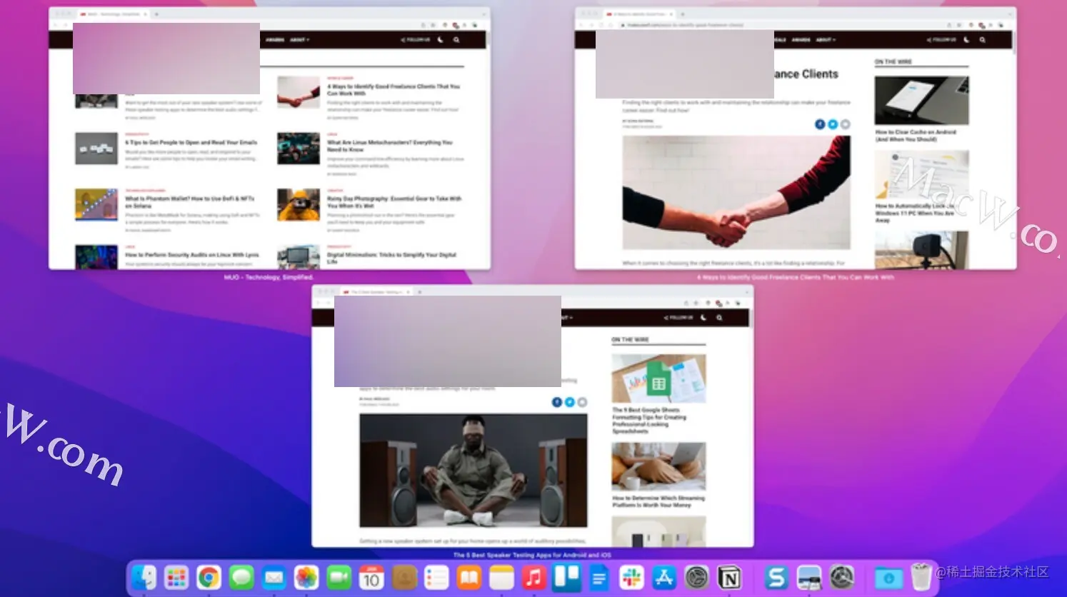Open '6 Tips to Get People to Open' article
The height and width of the screenshot is (597, 1067).
[x=191, y=142]
